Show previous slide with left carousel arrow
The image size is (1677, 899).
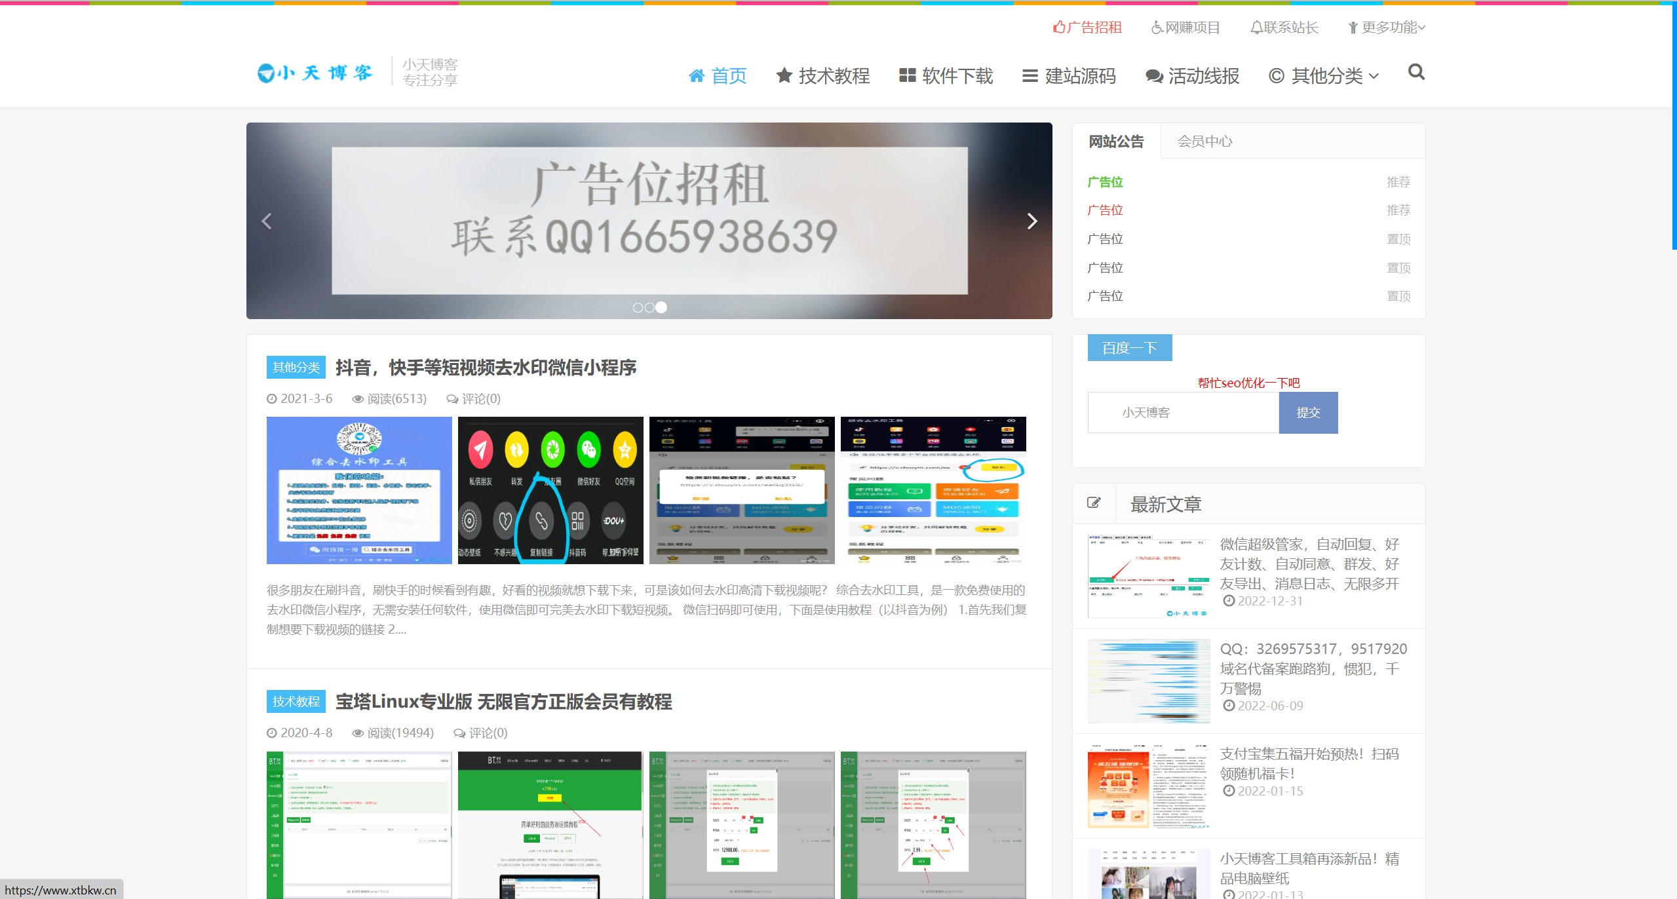point(266,221)
